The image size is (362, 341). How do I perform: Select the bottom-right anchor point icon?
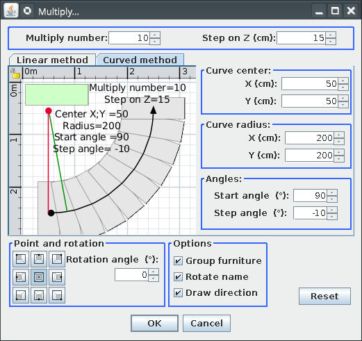point(57,295)
